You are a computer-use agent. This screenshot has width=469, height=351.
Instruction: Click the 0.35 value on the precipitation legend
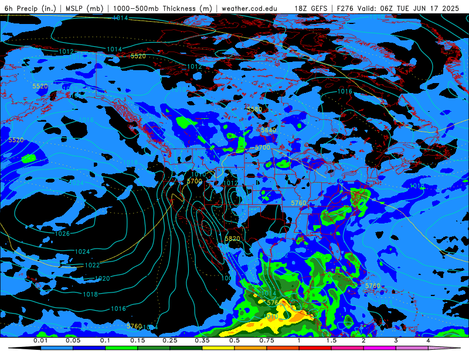(x=202, y=340)
